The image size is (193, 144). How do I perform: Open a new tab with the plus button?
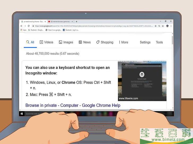pos(76,22)
